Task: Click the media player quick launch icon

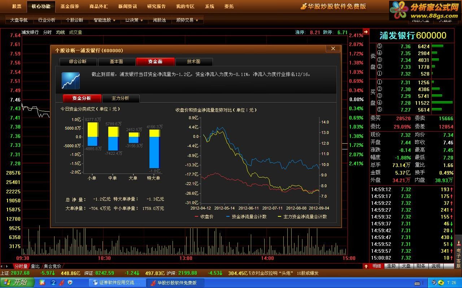Action: [70, 283]
